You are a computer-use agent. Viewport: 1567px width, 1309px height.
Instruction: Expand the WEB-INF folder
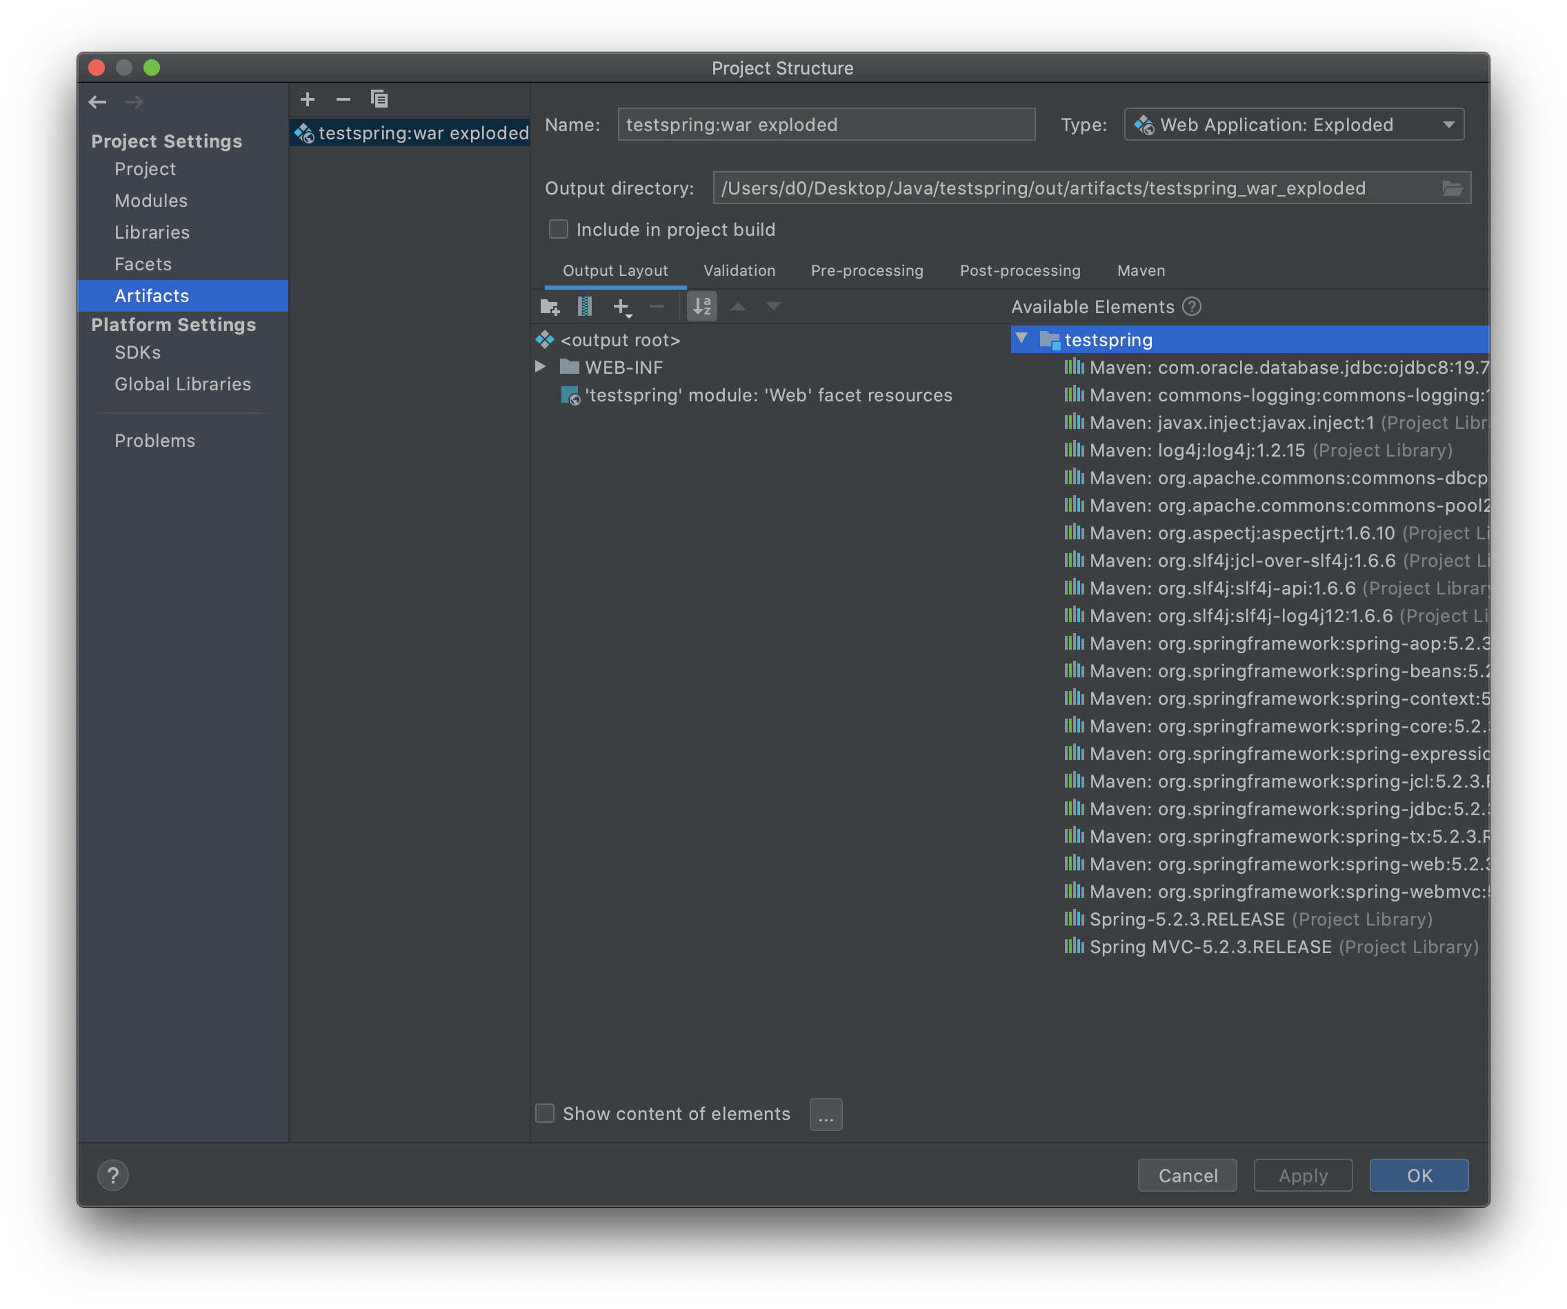coord(541,366)
